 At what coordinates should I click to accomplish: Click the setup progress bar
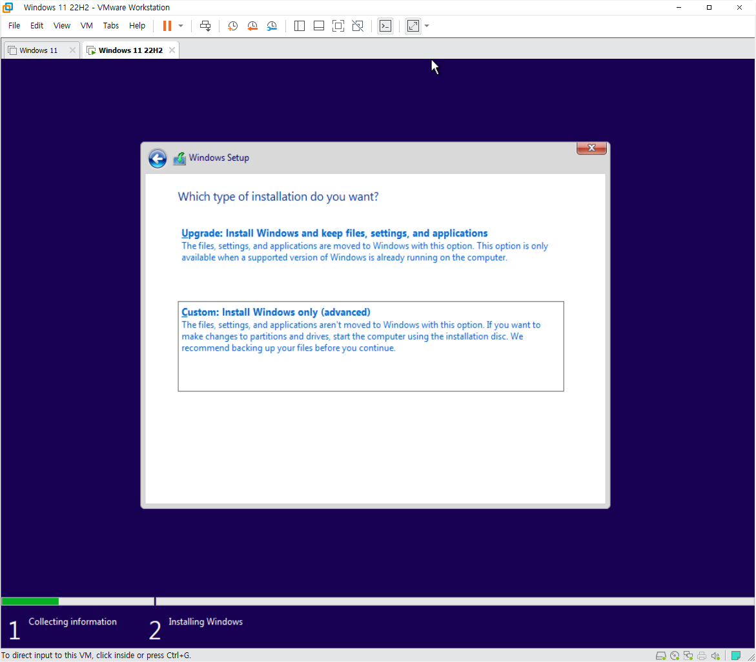coord(378,601)
